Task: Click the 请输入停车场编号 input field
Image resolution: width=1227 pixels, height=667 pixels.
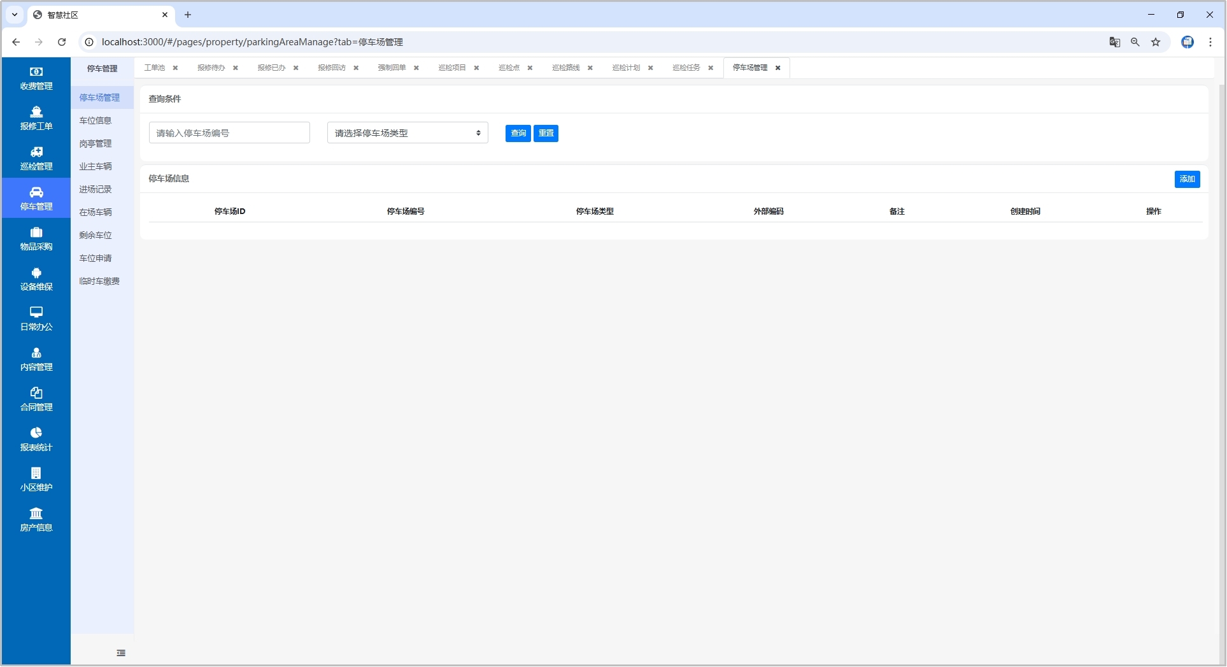Action: pyautogui.click(x=229, y=133)
